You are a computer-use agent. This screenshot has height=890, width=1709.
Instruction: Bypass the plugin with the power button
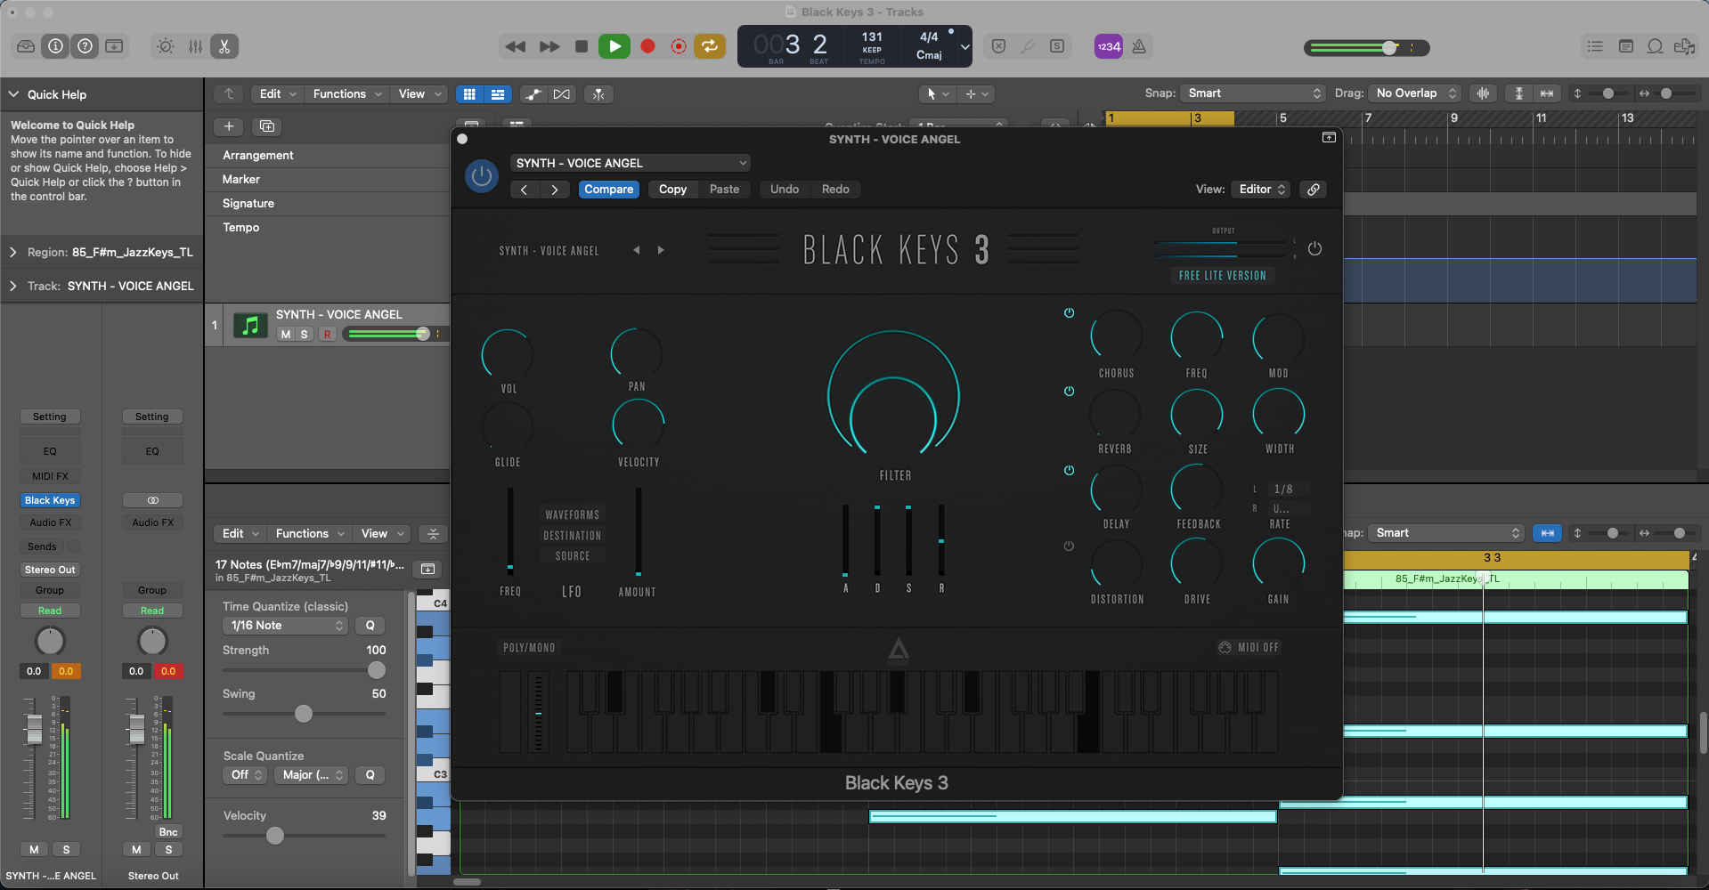coord(482,176)
